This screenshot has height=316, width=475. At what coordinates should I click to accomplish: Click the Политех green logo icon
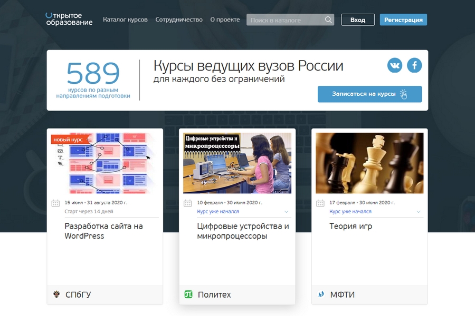(x=188, y=294)
